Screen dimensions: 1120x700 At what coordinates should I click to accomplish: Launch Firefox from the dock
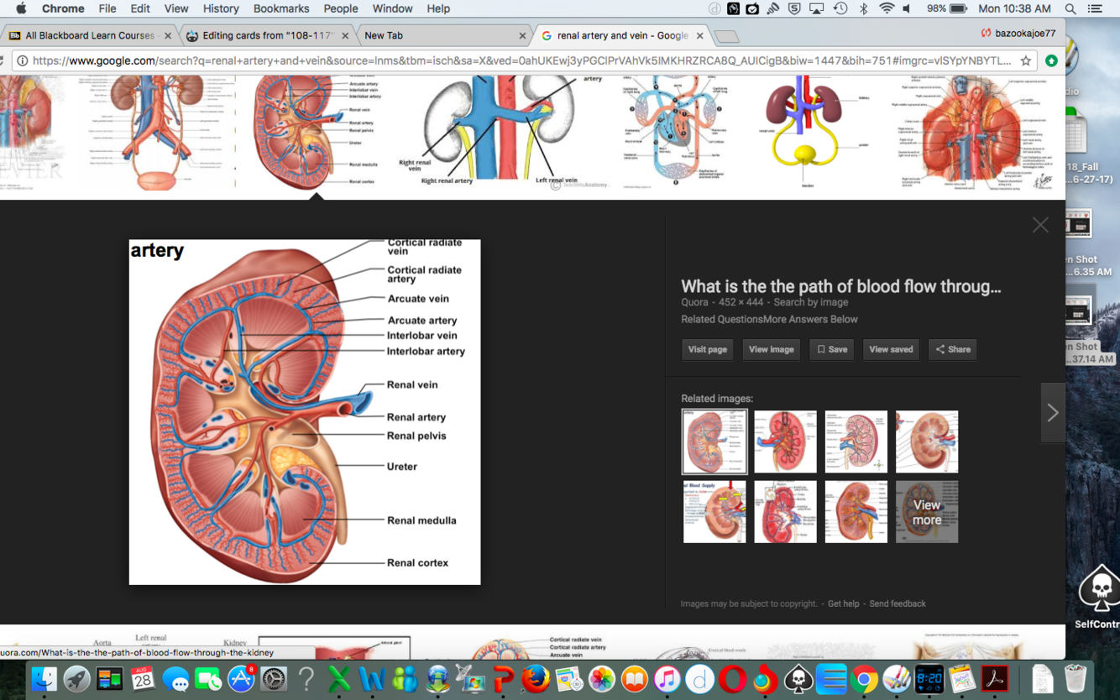(536, 678)
